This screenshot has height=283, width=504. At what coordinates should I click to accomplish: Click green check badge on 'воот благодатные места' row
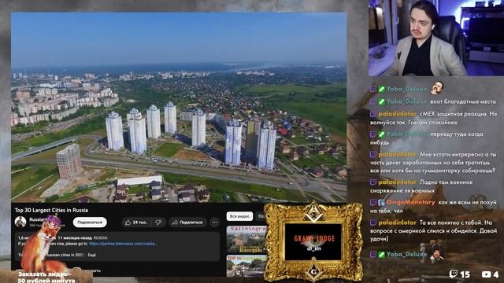381,101
